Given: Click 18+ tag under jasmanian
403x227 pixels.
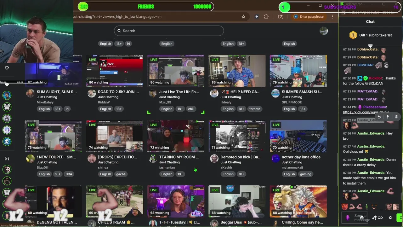Looking at the screenshot, I should pos(180,174).
